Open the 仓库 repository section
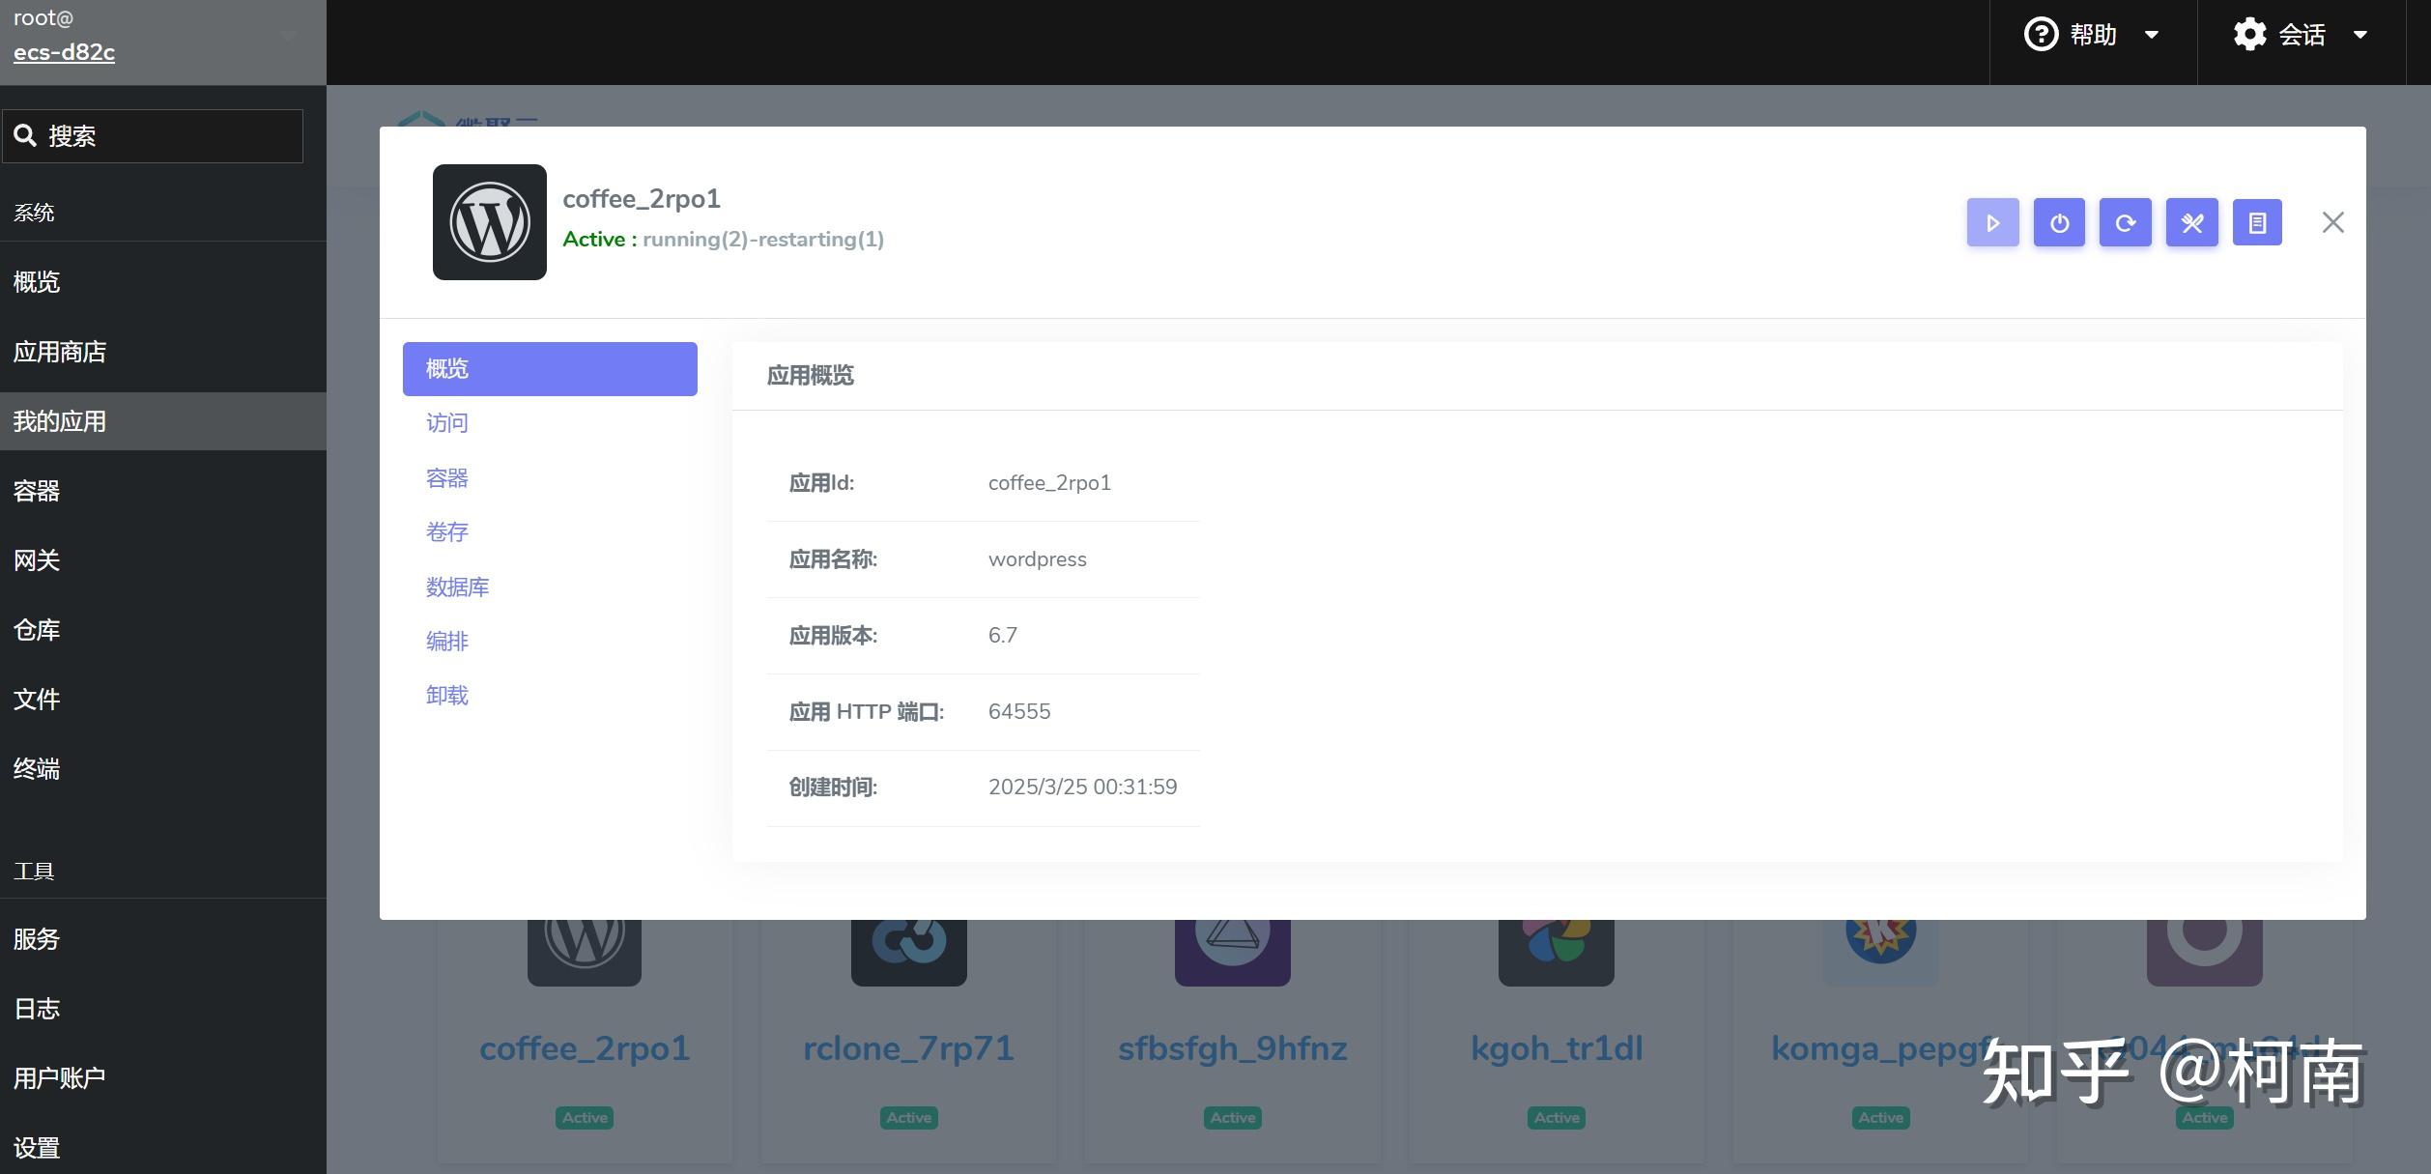The image size is (2431, 1174). pos(36,629)
